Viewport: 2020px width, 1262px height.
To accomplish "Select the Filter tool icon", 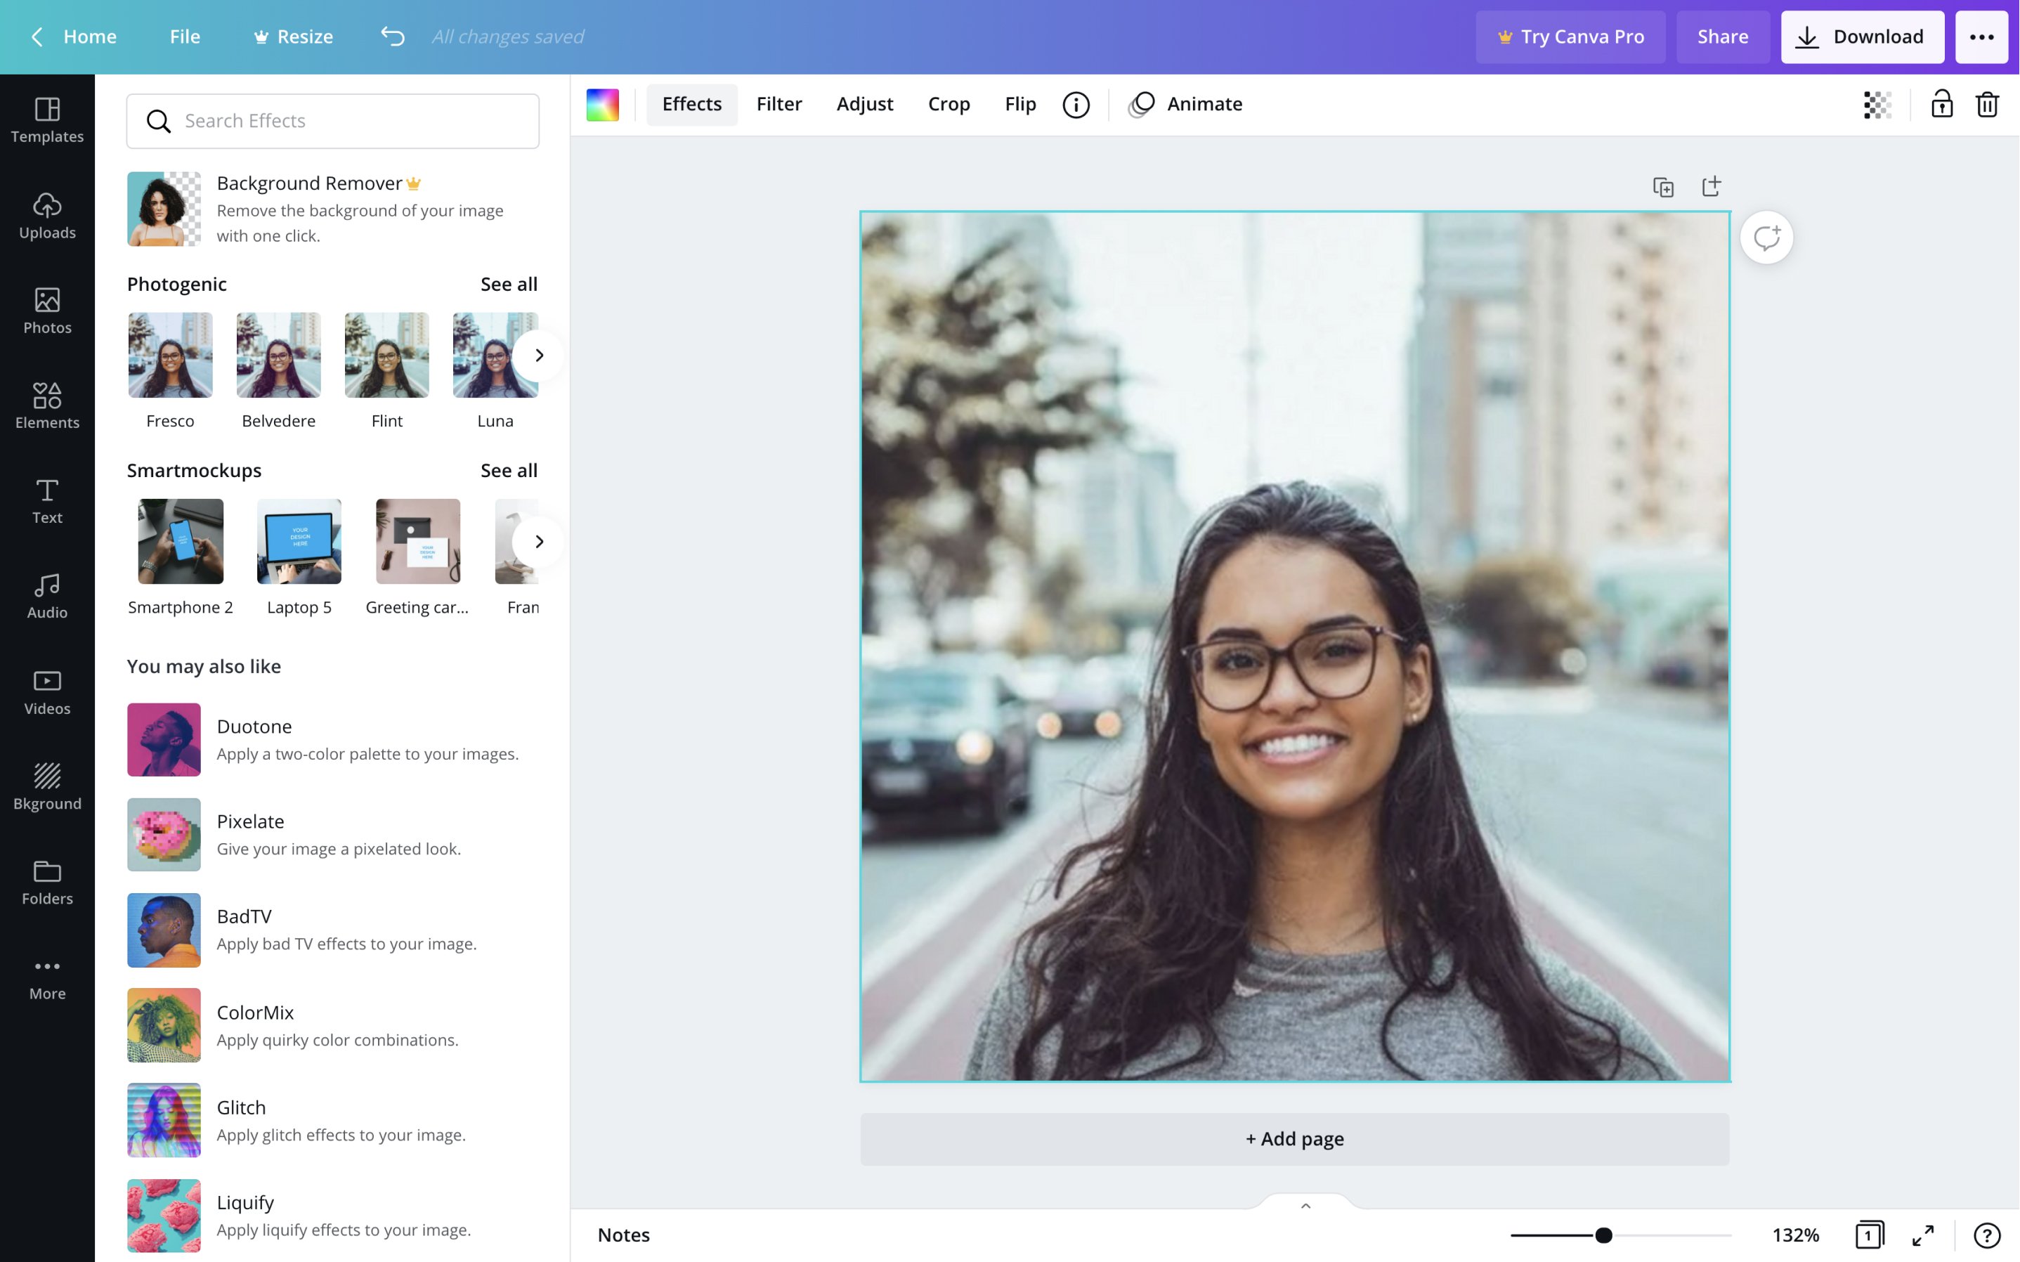I will pyautogui.click(x=779, y=103).
